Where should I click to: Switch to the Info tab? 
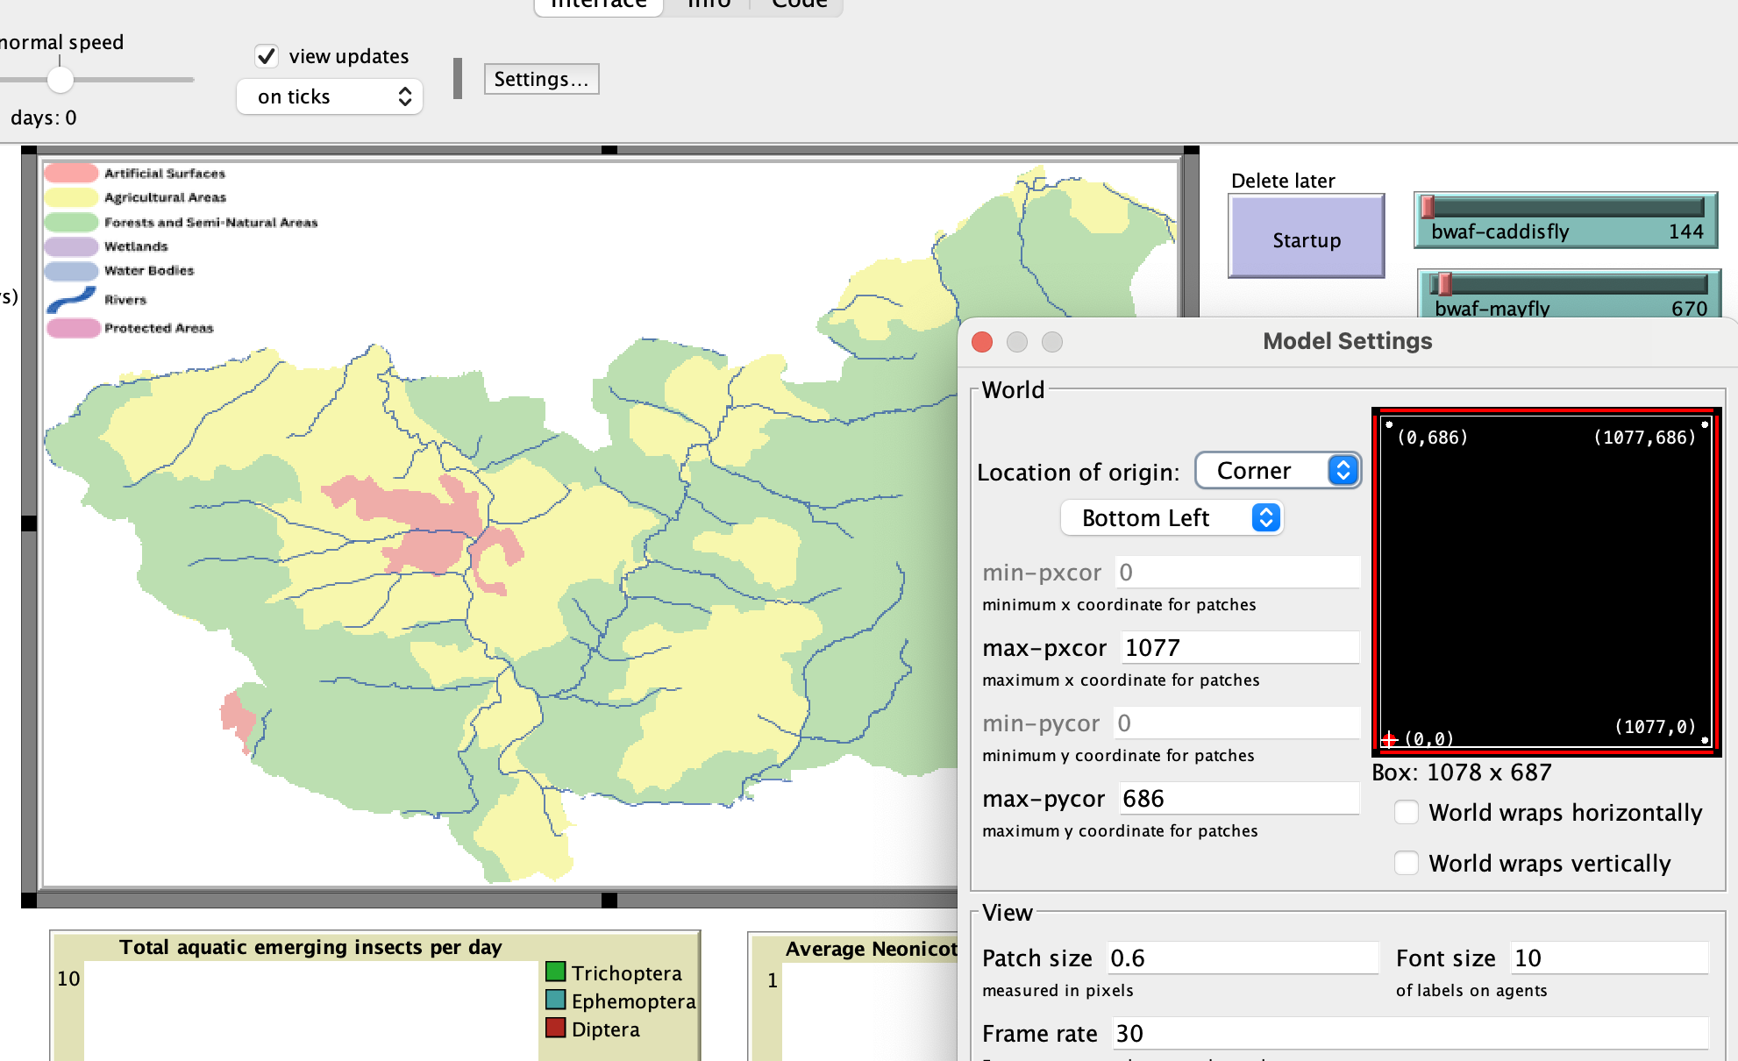(709, 4)
